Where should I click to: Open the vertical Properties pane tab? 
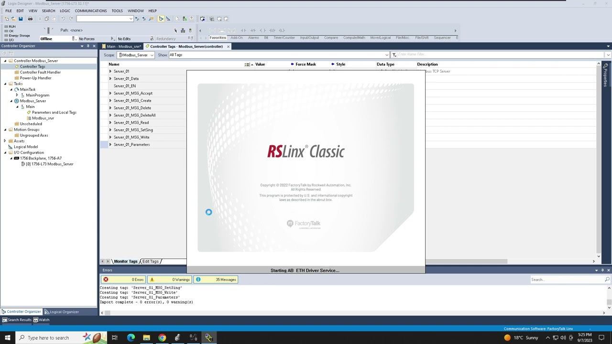[x=606, y=75]
